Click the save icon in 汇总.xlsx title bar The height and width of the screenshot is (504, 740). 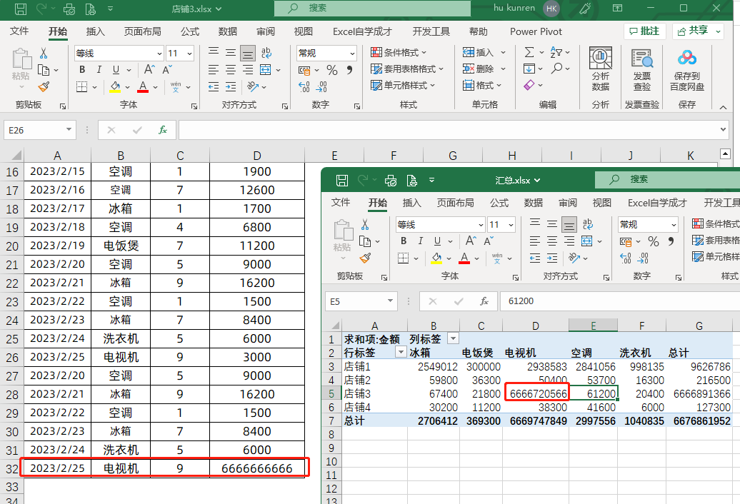coord(341,180)
